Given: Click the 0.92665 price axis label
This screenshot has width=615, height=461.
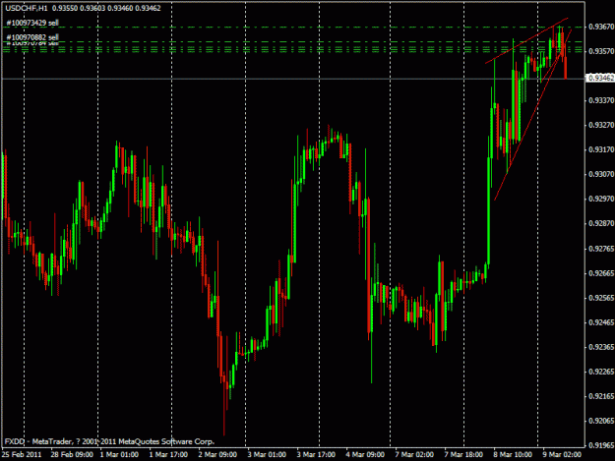Looking at the screenshot, I should (601, 273).
